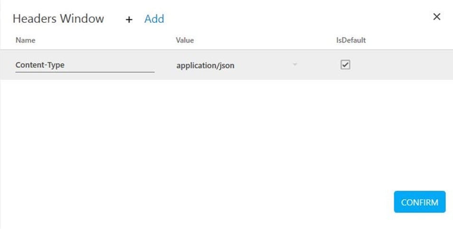Image resolution: width=453 pixels, height=229 pixels.
Task: Uncheck the IsDefault checkbox for Content-Type
Action: 345,65
